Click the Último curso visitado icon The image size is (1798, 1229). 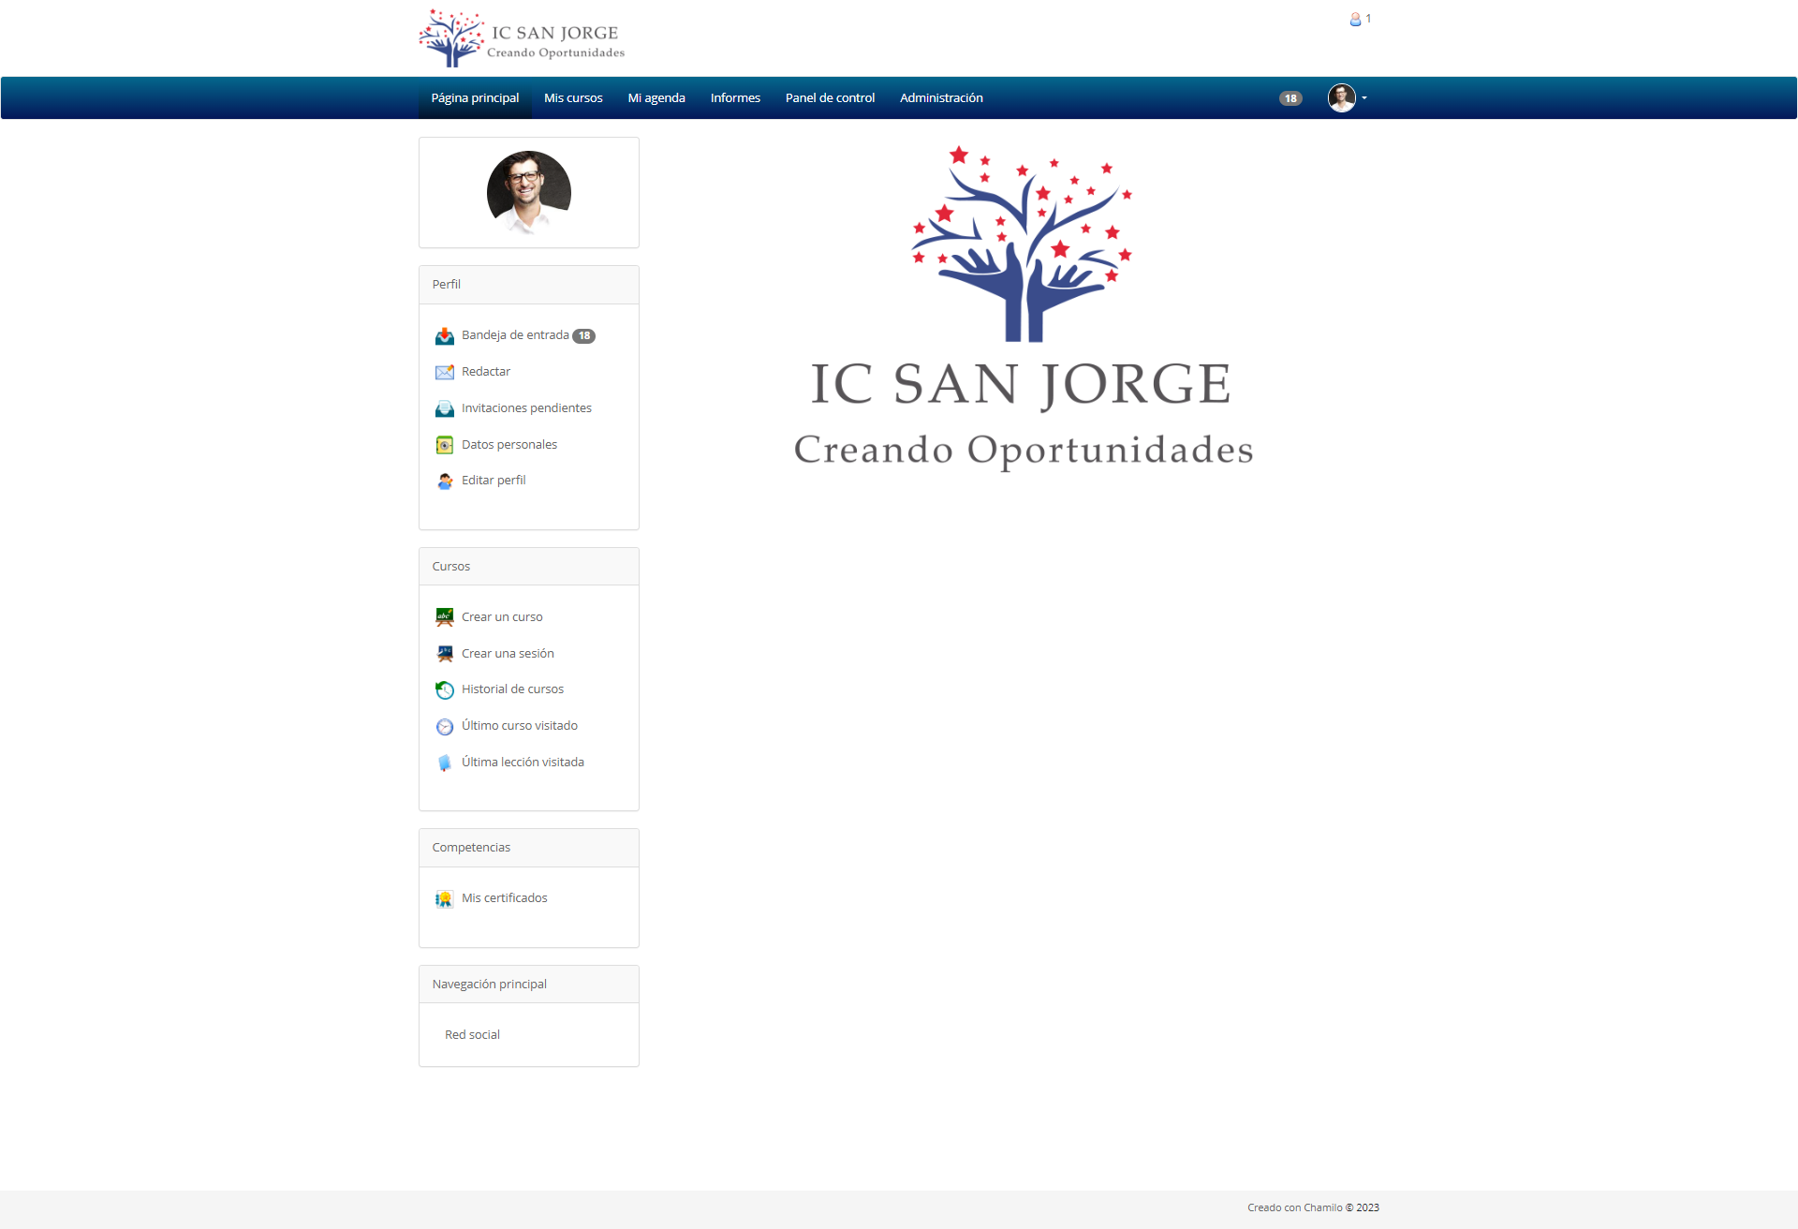(x=445, y=726)
